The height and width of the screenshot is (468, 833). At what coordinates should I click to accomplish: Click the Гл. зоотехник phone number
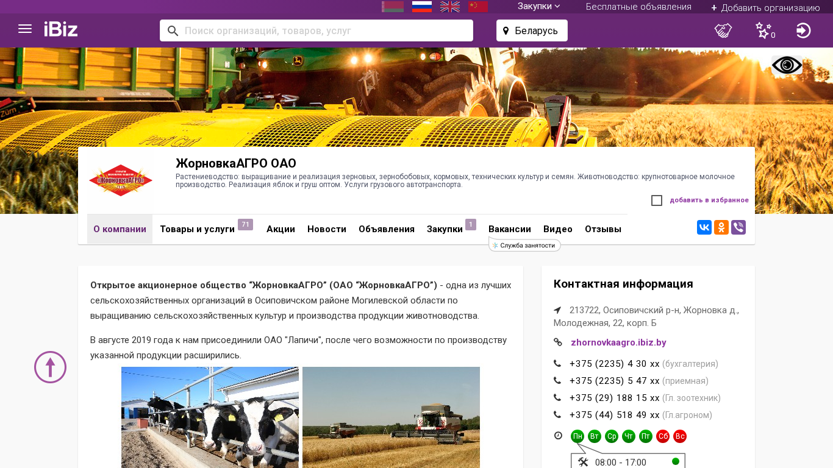[x=615, y=398]
